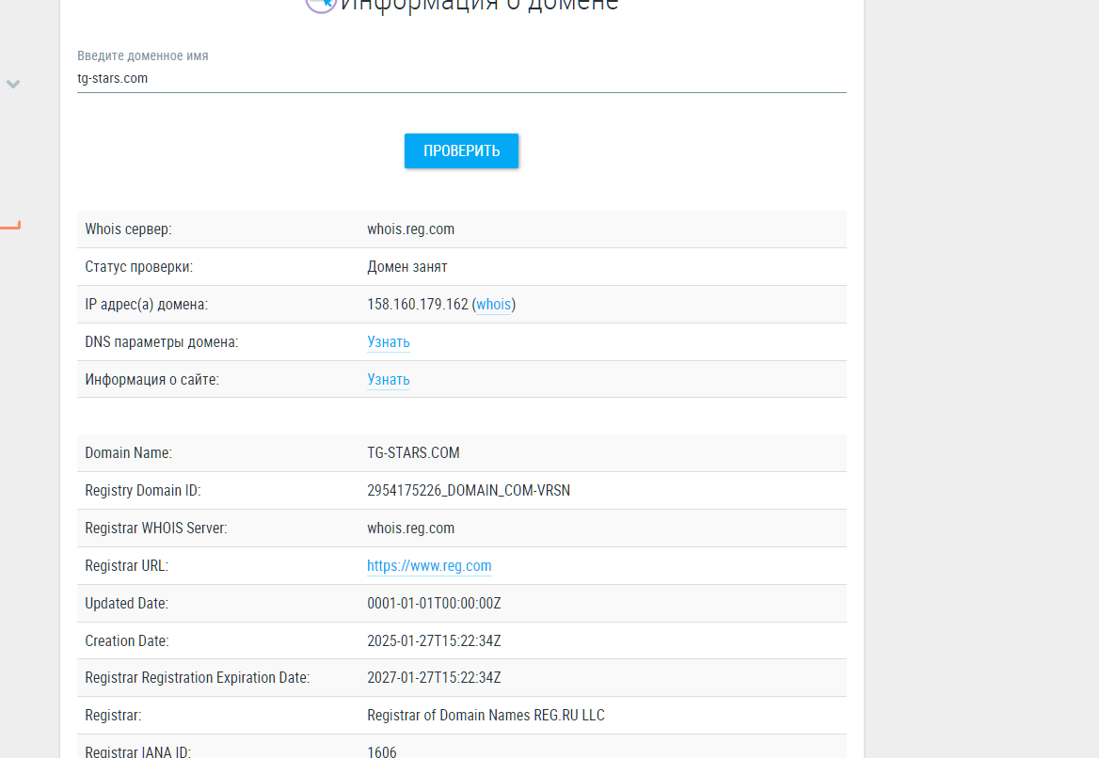The width and height of the screenshot is (1099, 758).
Task: Click Узнать in the DNS параметры домена row
Action: click(388, 342)
